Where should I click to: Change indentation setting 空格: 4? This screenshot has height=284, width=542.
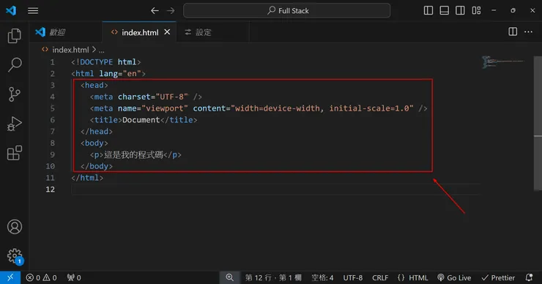(x=322, y=278)
